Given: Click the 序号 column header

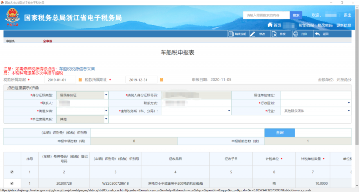Looking at the screenshot, I should pos(30,159).
